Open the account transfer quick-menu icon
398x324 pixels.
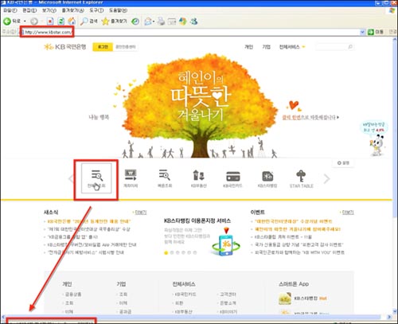tap(131, 175)
